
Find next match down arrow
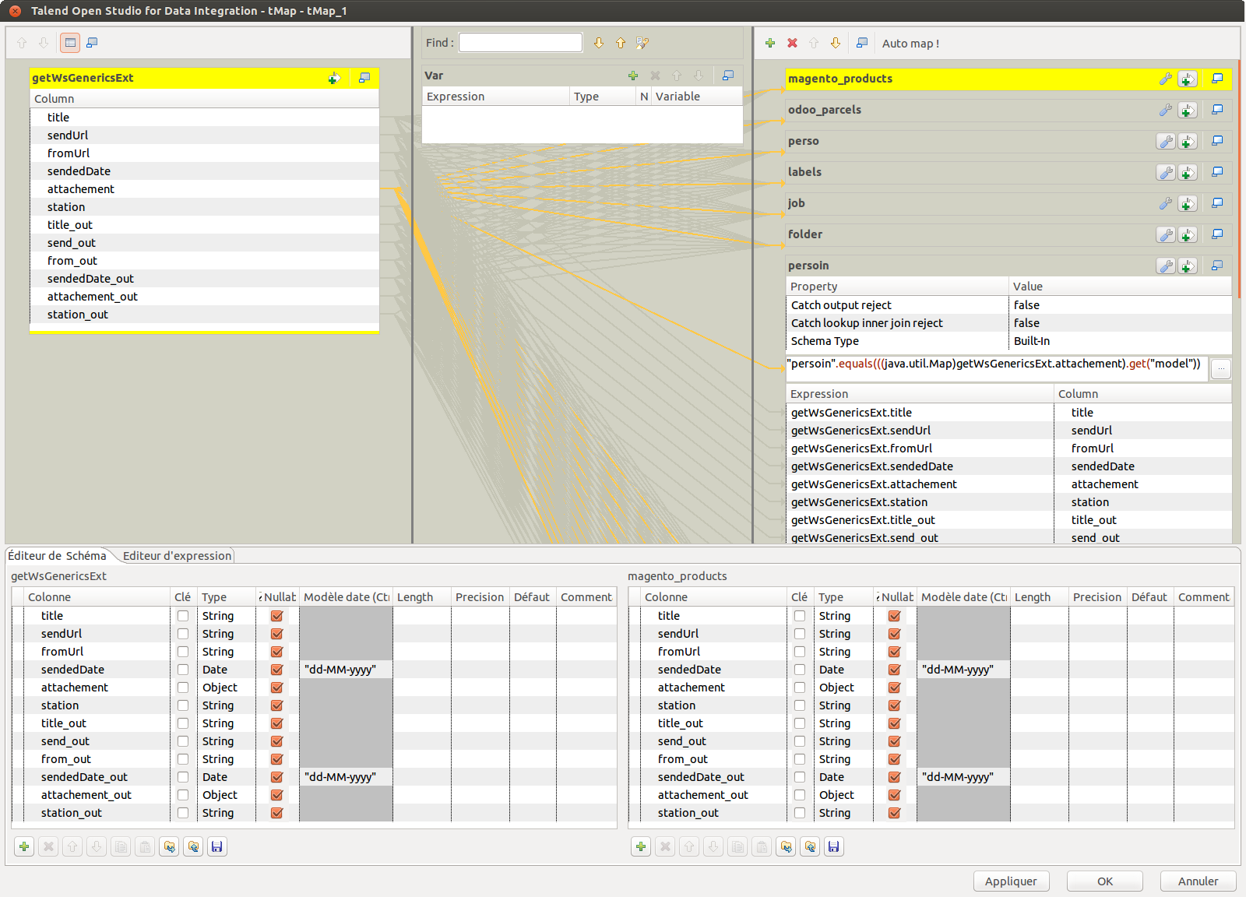(599, 43)
